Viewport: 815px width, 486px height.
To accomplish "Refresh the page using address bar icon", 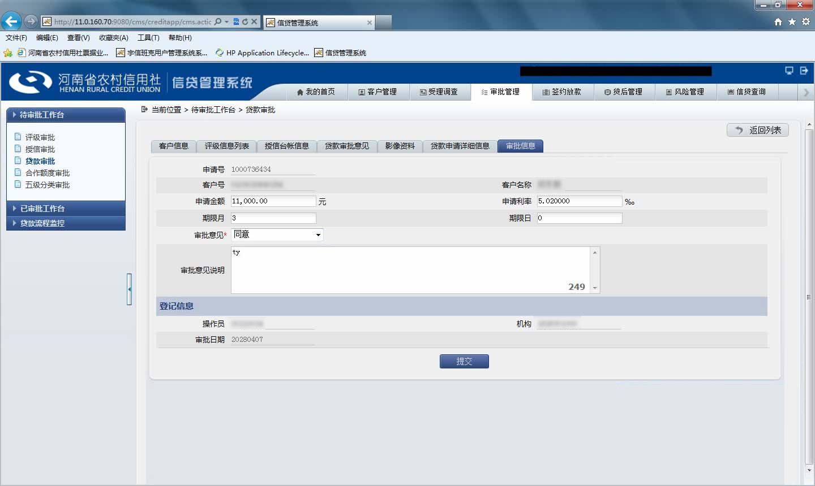I will point(245,21).
